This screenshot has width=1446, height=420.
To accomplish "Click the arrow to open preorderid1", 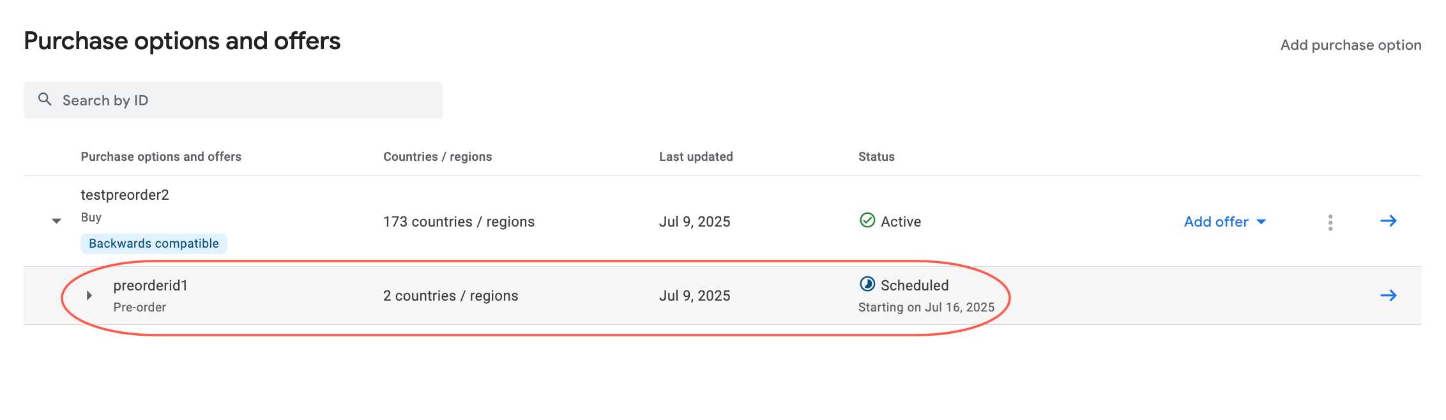I will click(x=1389, y=296).
